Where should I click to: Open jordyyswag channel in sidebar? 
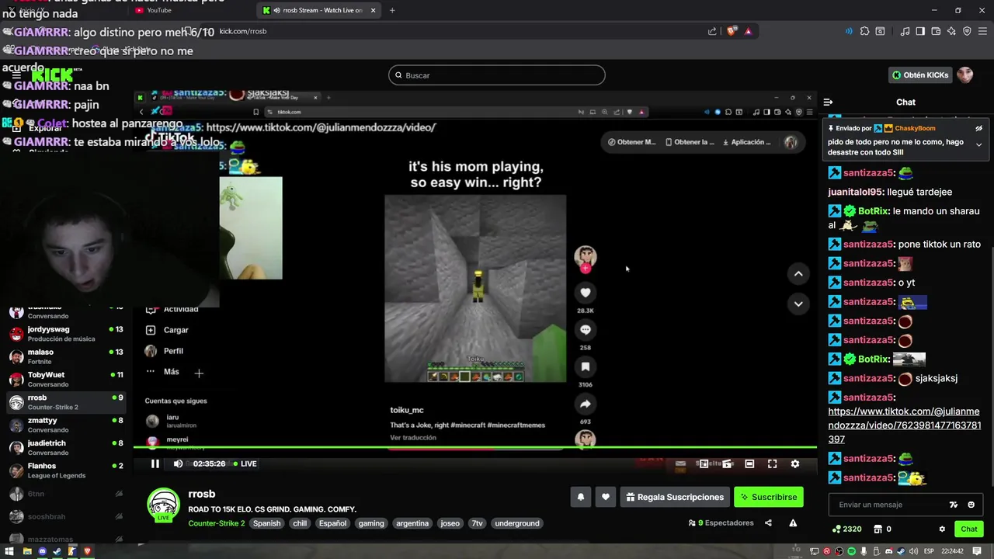[x=65, y=334]
